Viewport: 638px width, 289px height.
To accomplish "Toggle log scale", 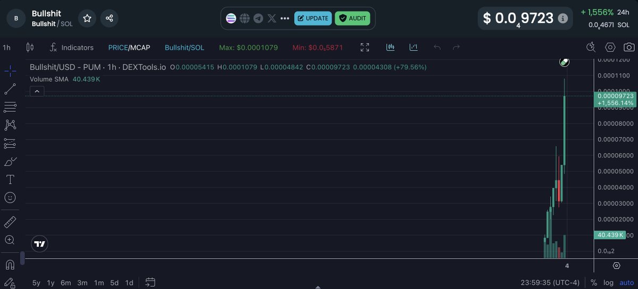I will tap(608, 283).
